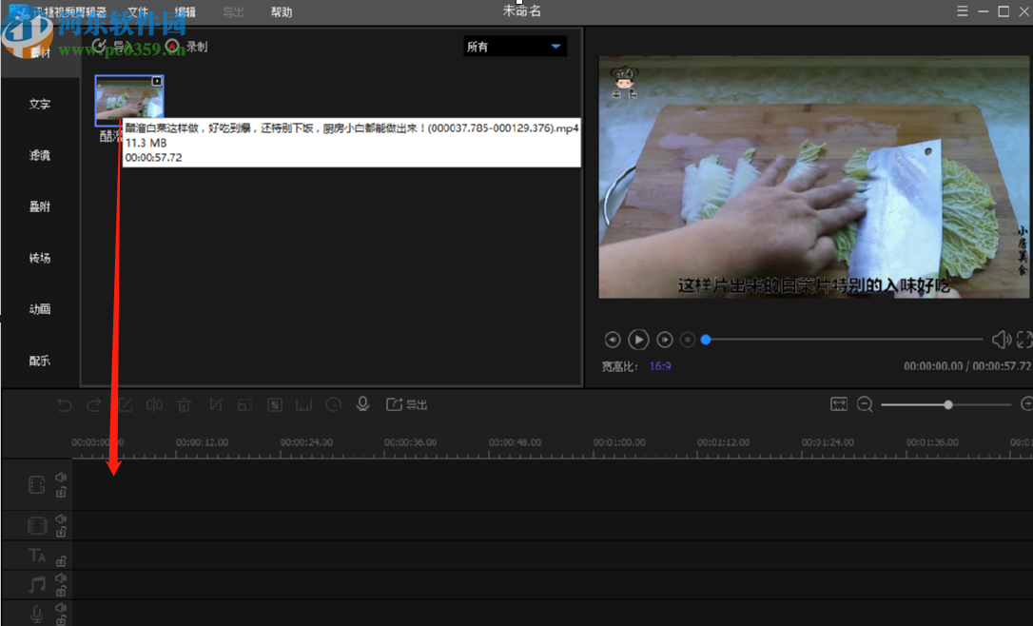This screenshot has width=1033, height=626.
Task: Click the clock duration icon
Action: 333,404
